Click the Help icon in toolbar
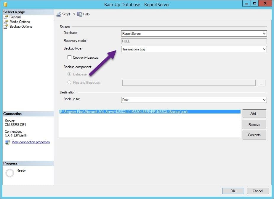This screenshot has width=274, height=199. 79,14
